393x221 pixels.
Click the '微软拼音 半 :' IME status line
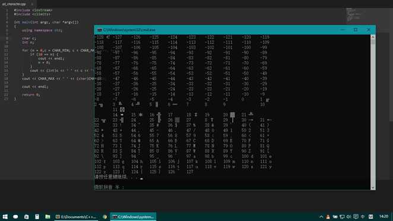point(109,187)
